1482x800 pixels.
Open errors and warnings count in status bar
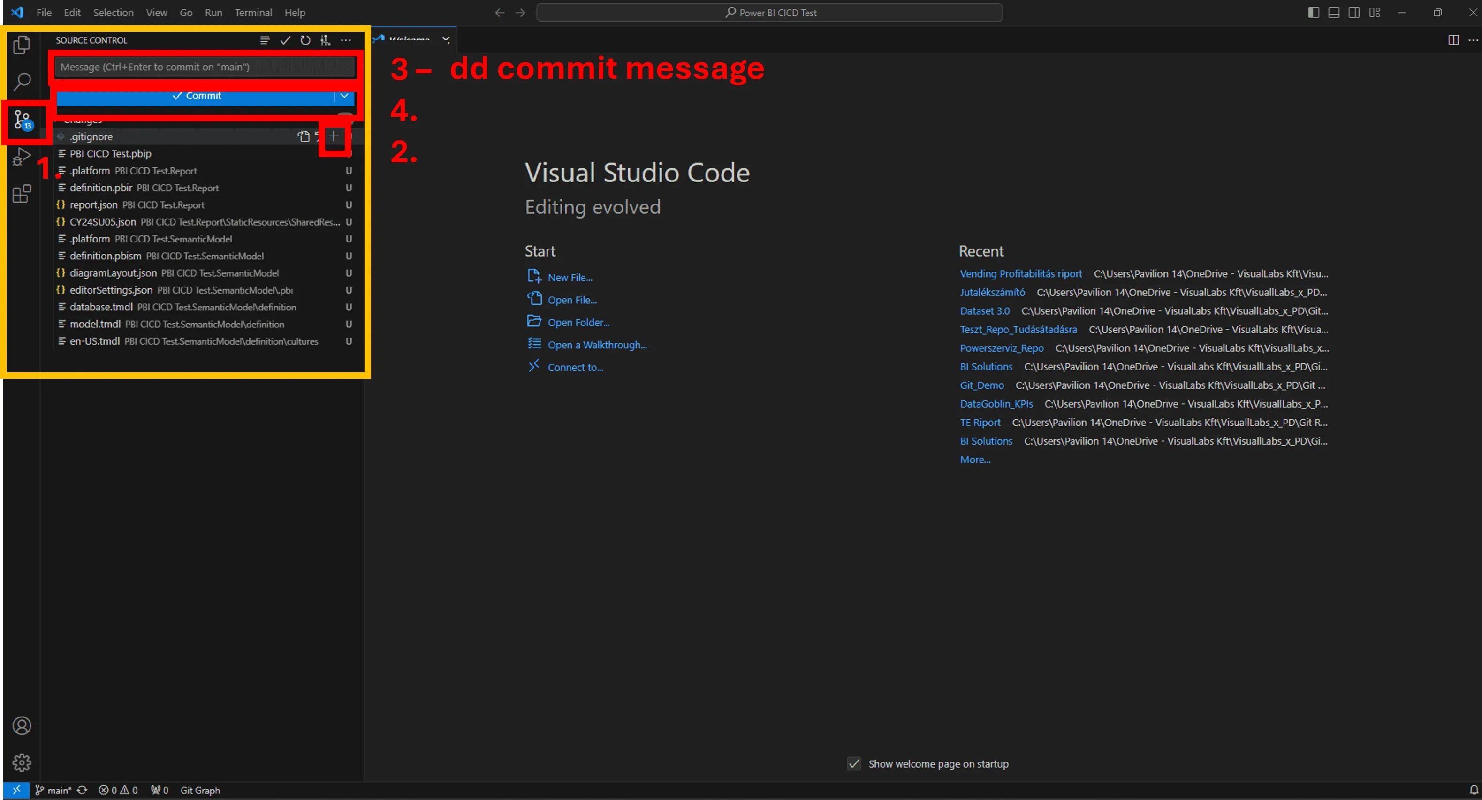coord(118,790)
